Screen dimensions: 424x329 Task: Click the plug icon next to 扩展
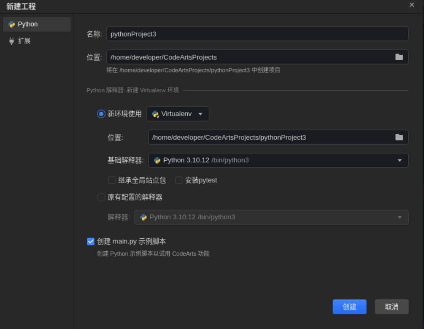(x=11, y=41)
